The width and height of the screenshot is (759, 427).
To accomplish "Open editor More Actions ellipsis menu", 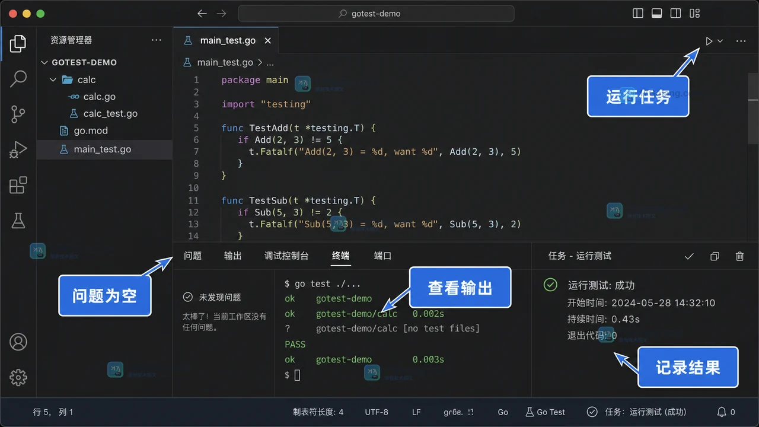I will (741, 41).
